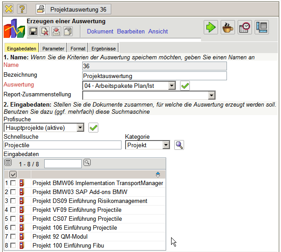Click the save floppy disk icon
The image size is (281, 252).
pos(33,31)
